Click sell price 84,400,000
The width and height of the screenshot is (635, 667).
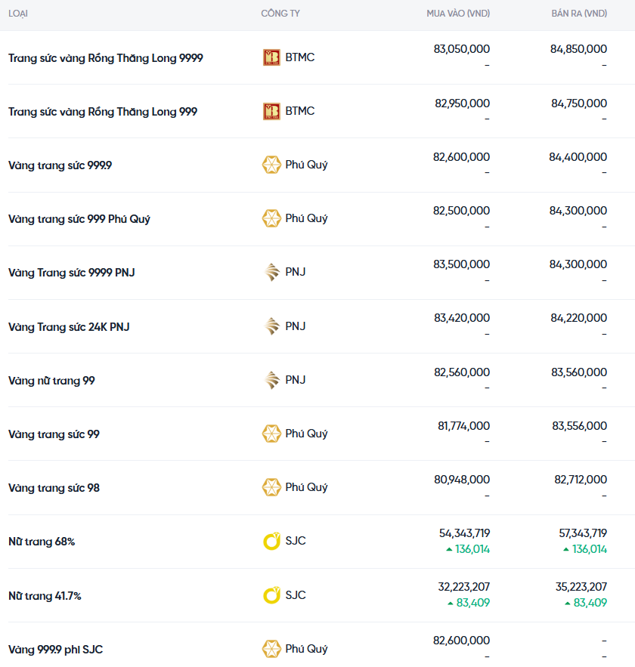(578, 157)
